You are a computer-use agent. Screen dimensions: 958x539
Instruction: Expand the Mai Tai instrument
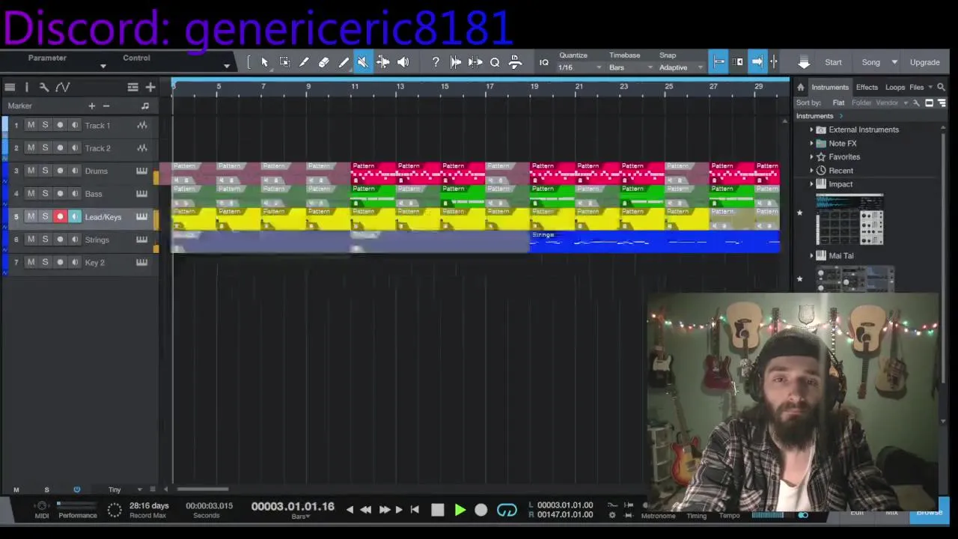click(x=811, y=256)
